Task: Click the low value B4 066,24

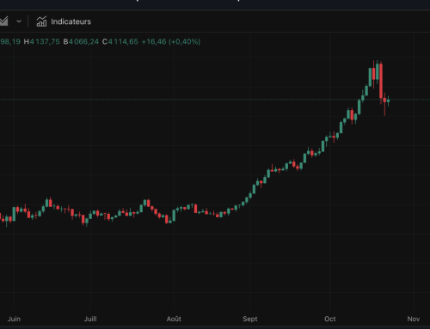Action: click(81, 42)
